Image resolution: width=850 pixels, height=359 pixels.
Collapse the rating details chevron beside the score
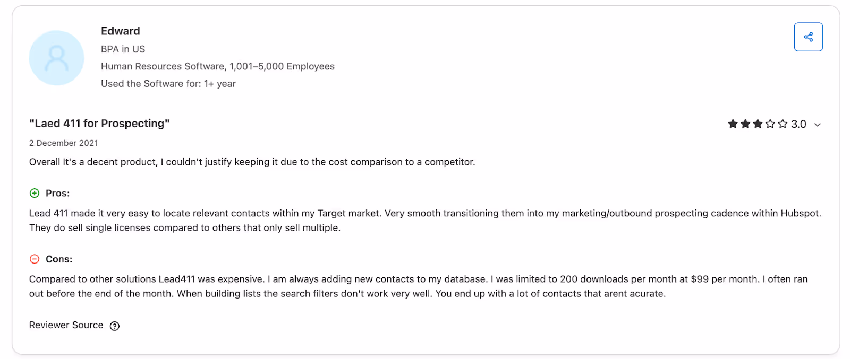(817, 125)
